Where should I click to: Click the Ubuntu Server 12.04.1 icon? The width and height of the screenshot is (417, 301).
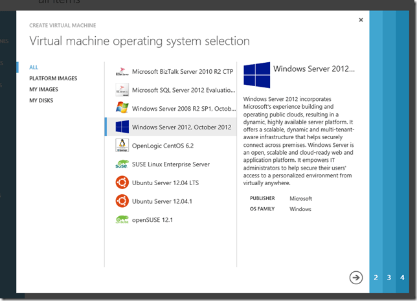[x=121, y=201]
